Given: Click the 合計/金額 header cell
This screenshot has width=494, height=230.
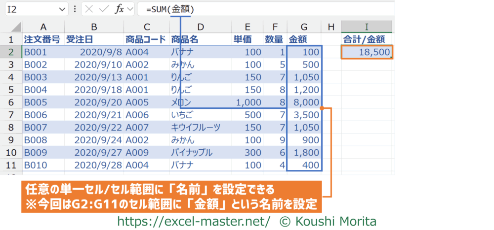Looking at the screenshot, I should 366,39.
